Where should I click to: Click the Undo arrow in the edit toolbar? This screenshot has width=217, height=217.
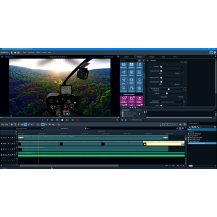point(3,124)
